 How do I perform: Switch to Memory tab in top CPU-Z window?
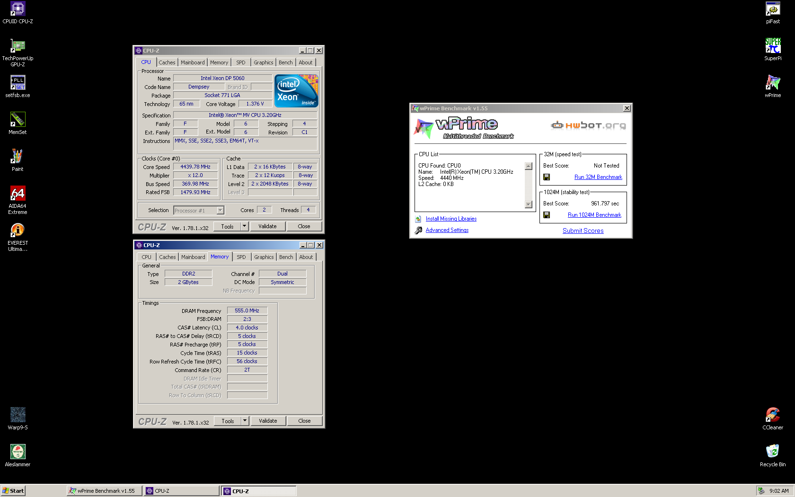point(219,62)
